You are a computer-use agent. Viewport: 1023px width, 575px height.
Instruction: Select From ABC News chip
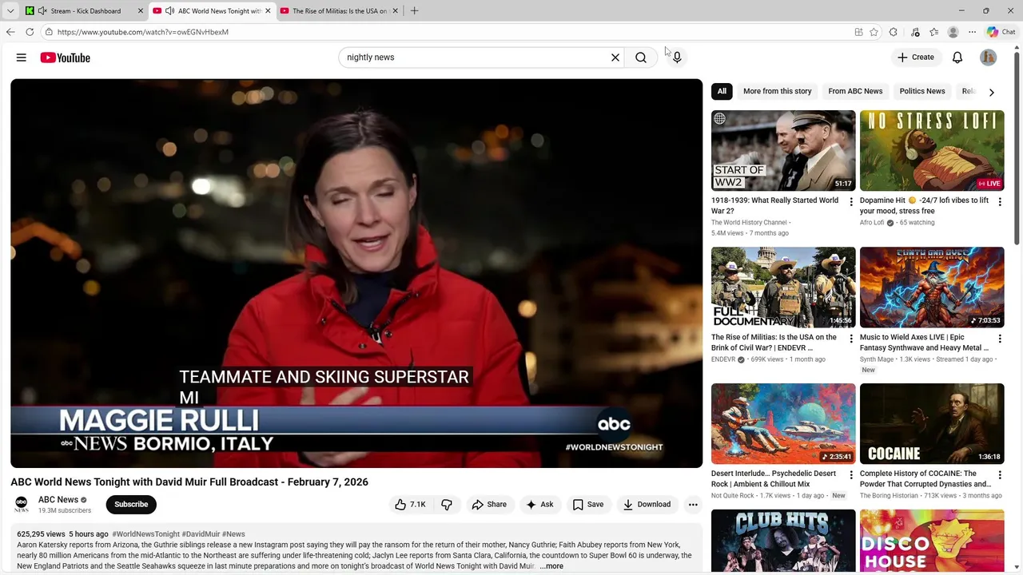855,91
